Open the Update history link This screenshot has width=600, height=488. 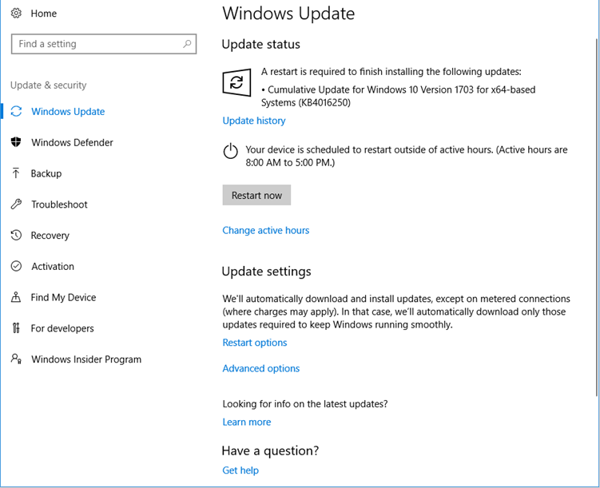click(254, 121)
